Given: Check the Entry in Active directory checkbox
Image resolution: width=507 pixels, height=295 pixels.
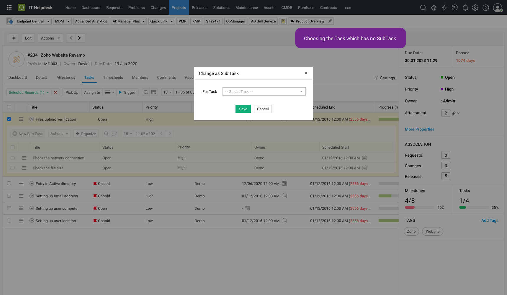Looking at the screenshot, I should coord(9,183).
